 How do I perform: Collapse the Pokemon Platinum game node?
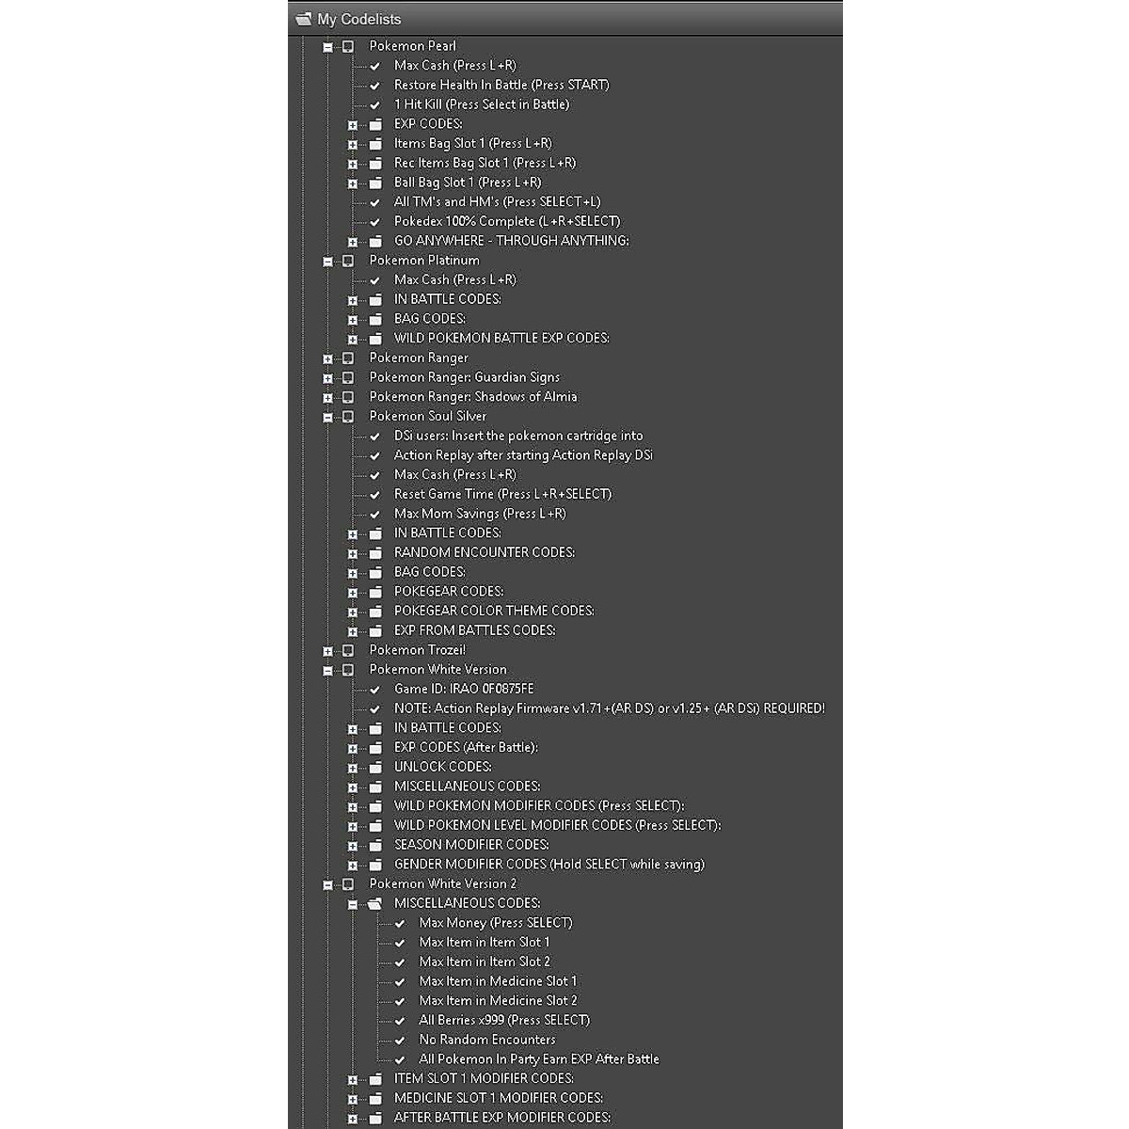click(327, 261)
